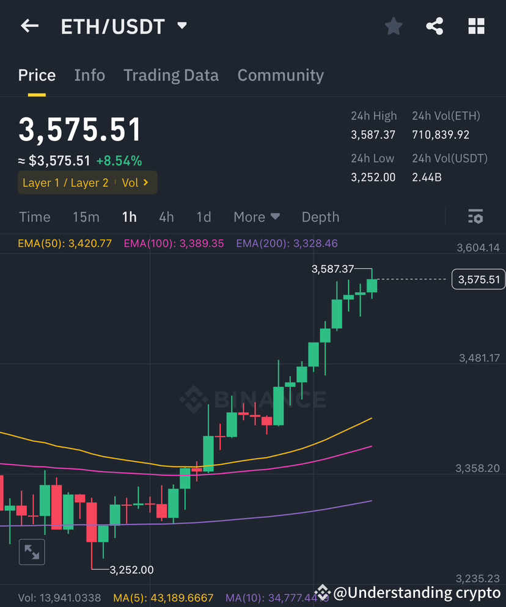506x607 pixels.
Task: Select the 4h timeframe
Action: click(x=166, y=217)
